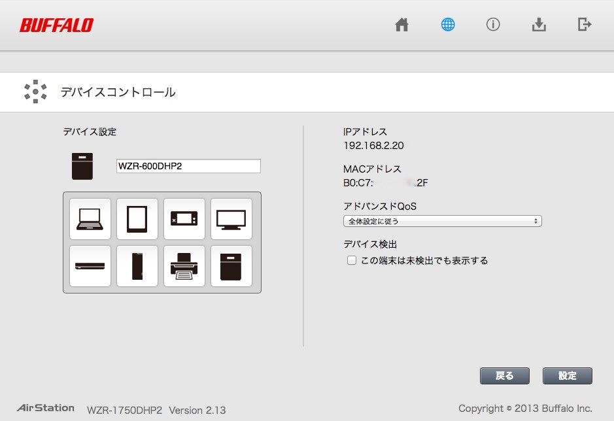Click the MAC address value text
The height and width of the screenshot is (421, 614).
point(386,183)
